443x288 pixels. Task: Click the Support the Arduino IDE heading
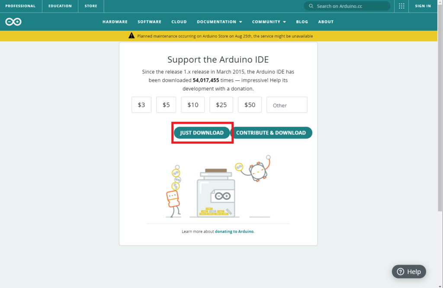(218, 60)
